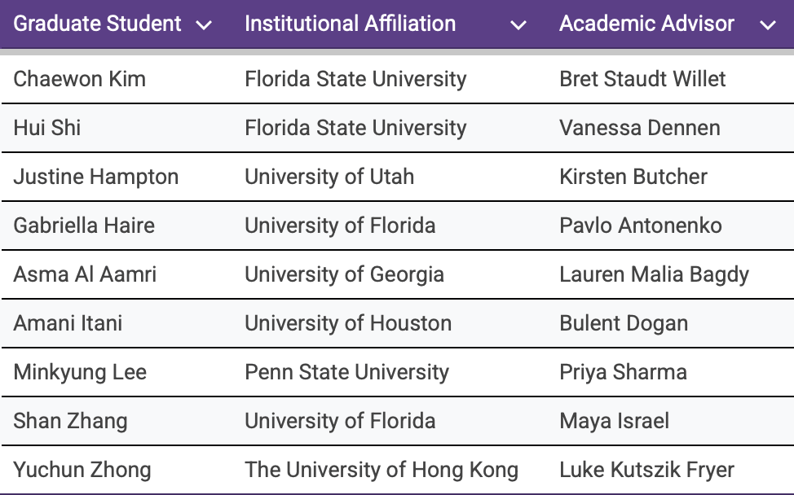The height and width of the screenshot is (495, 794).
Task: Select the Academic Advisor header label
Action: (646, 24)
